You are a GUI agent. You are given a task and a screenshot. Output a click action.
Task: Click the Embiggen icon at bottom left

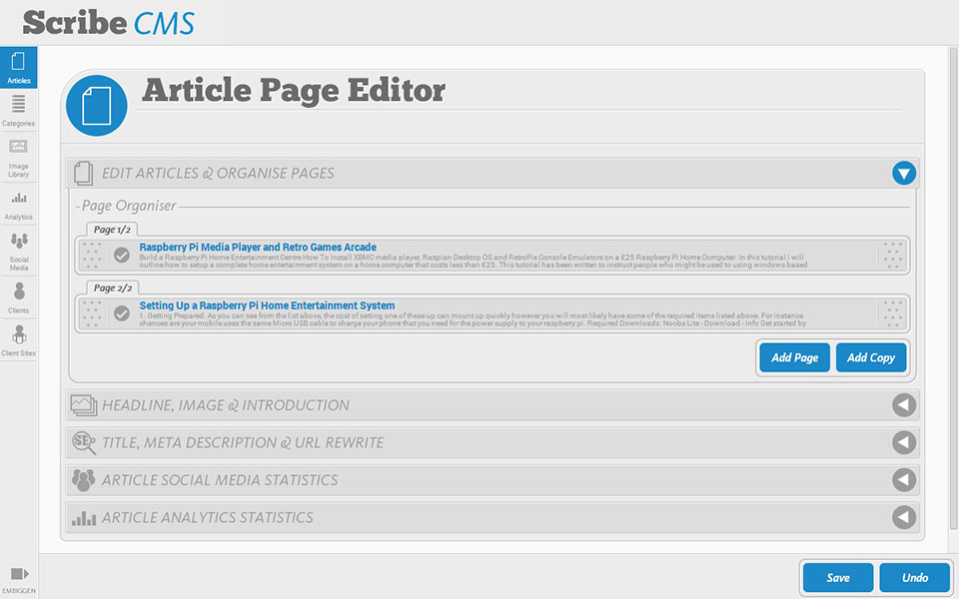point(18,578)
